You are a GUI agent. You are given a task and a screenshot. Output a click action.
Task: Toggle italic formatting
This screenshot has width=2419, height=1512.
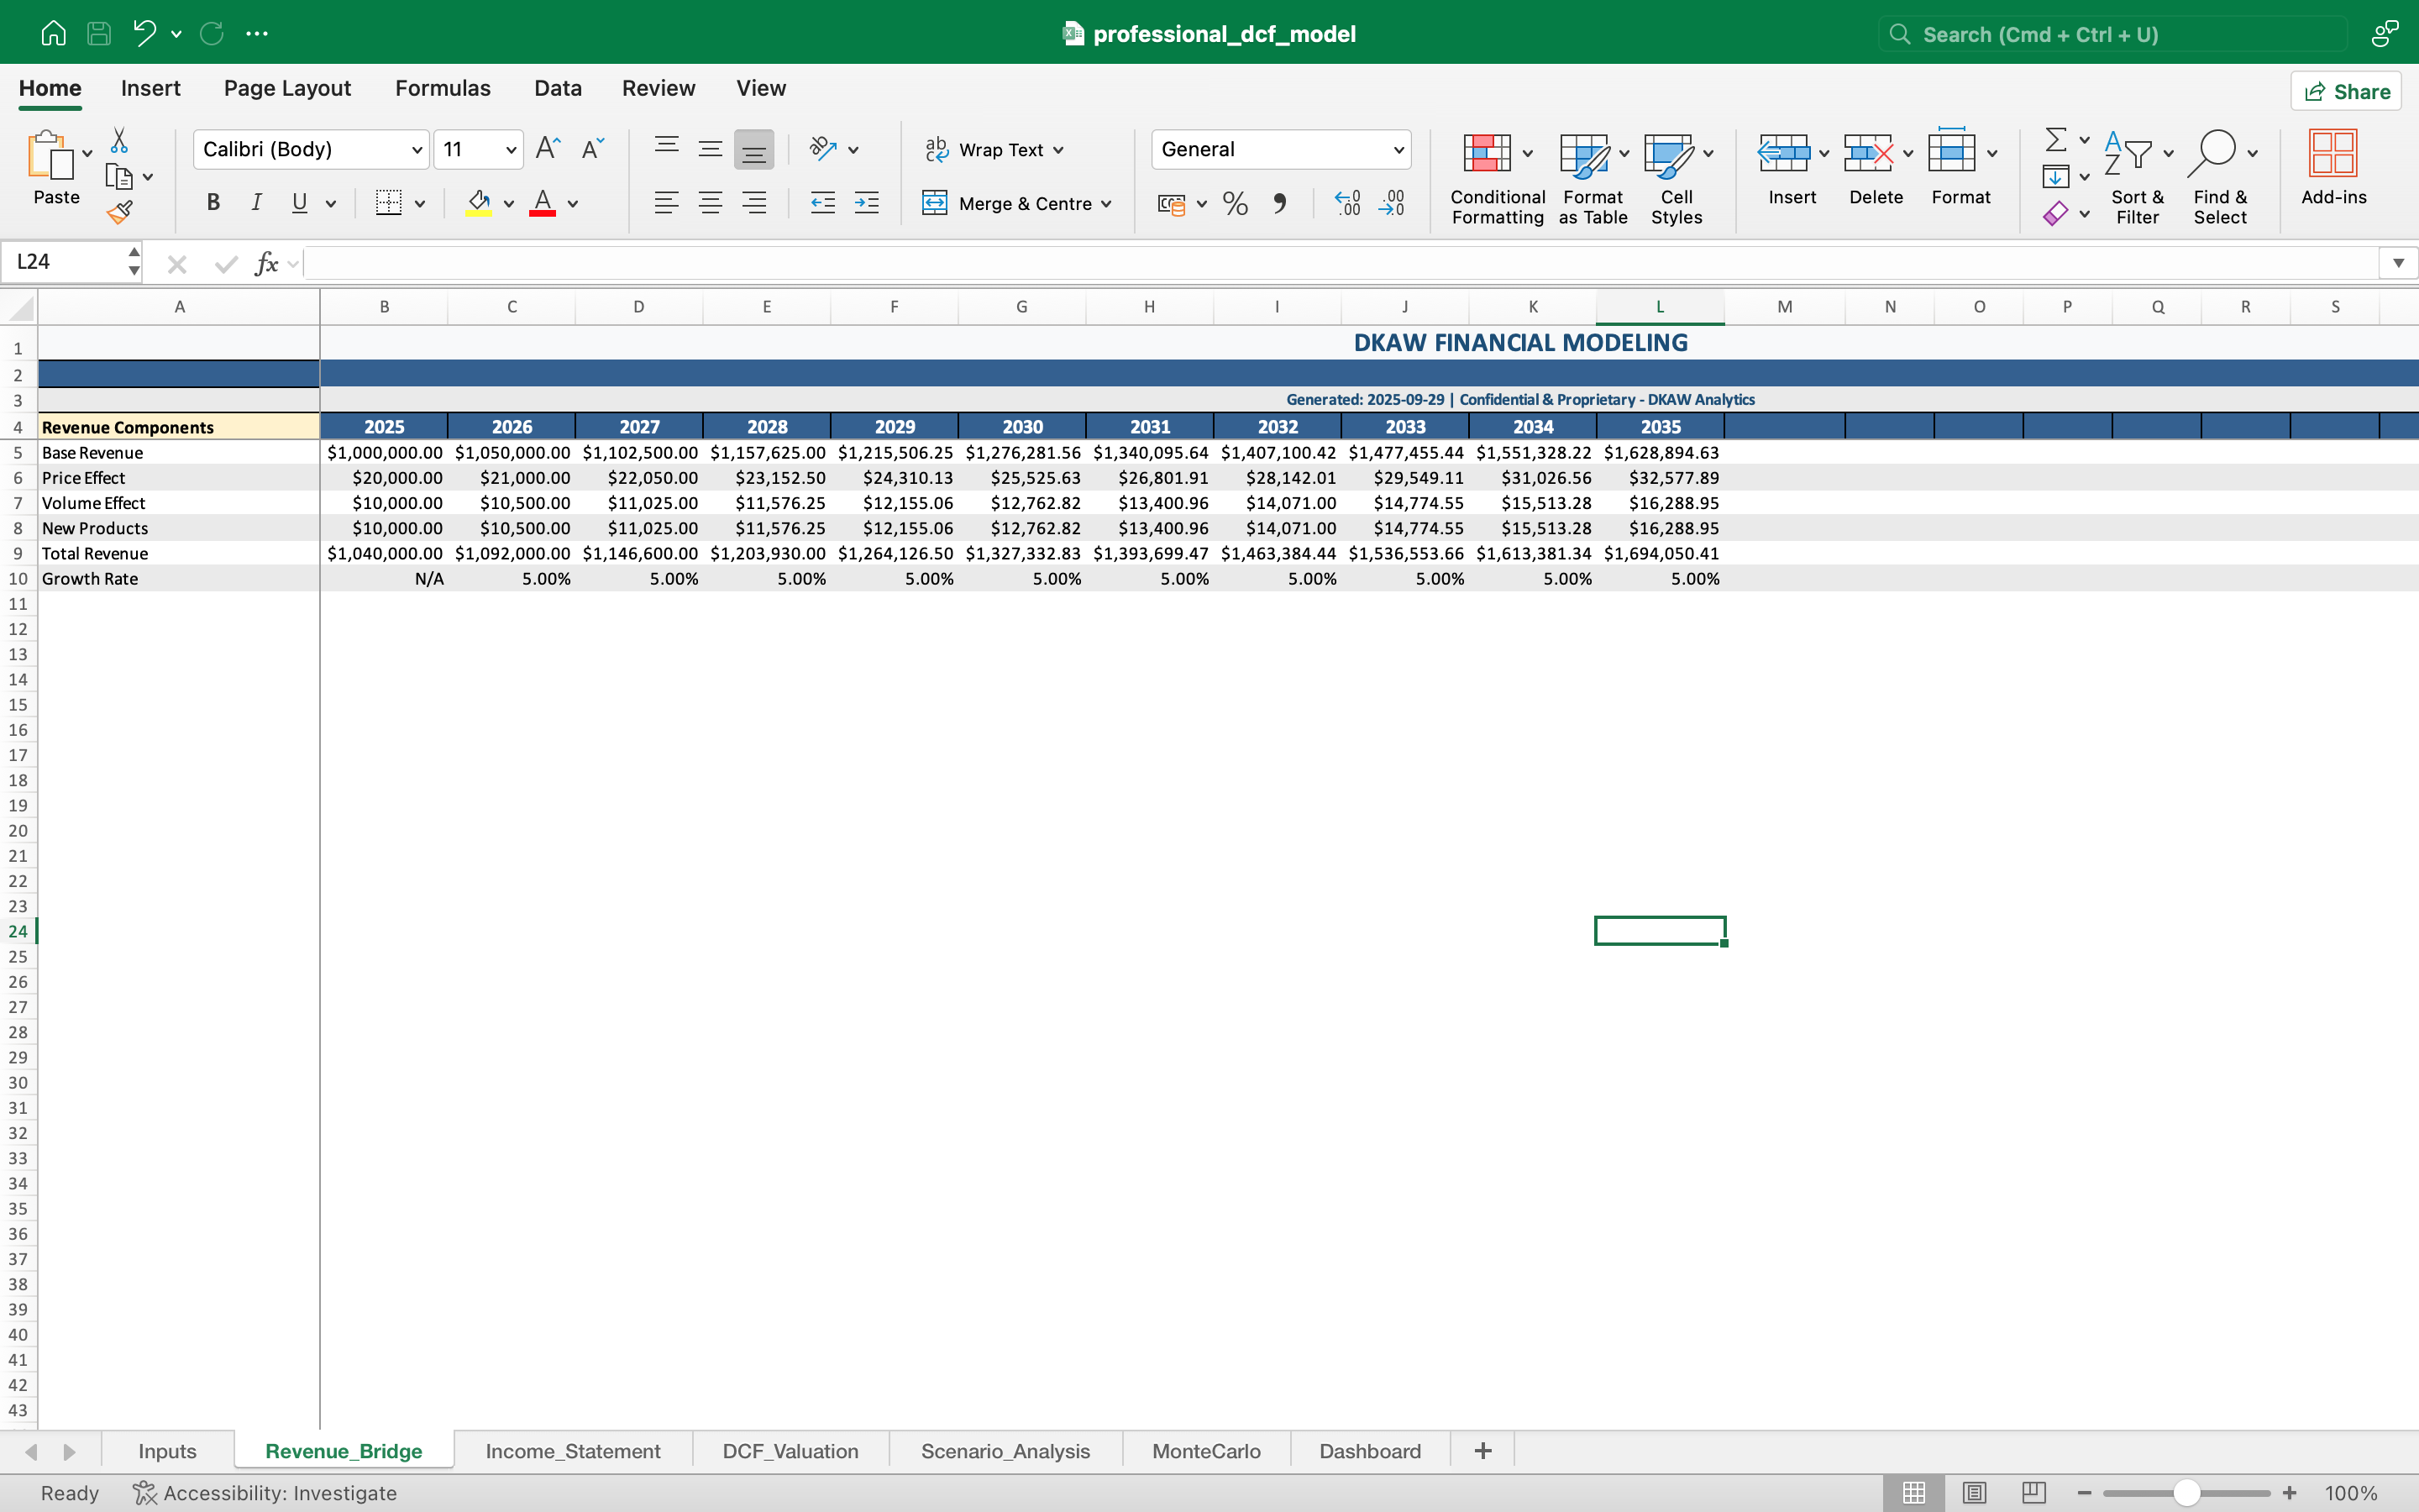pos(256,203)
